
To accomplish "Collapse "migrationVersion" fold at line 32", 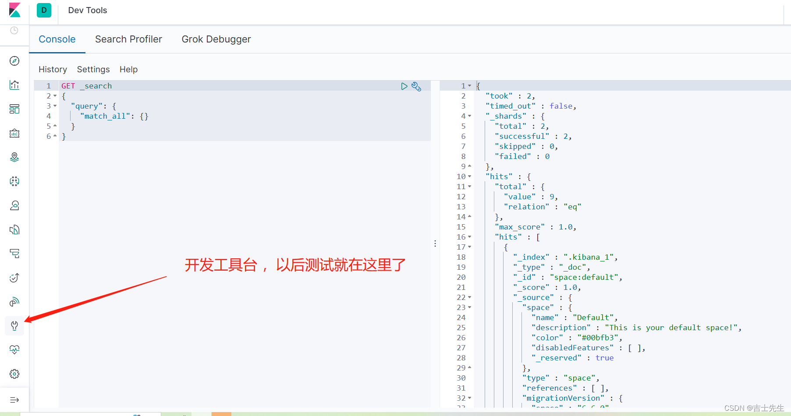I will (470, 398).
